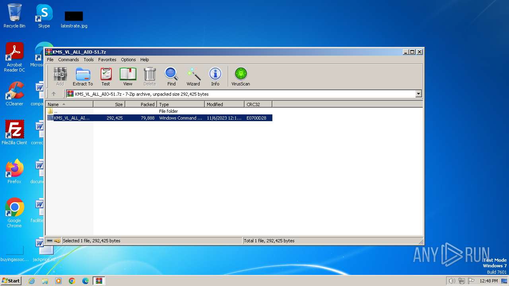Select jackprice.rtf desktop file

pyautogui.click(x=44, y=250)
